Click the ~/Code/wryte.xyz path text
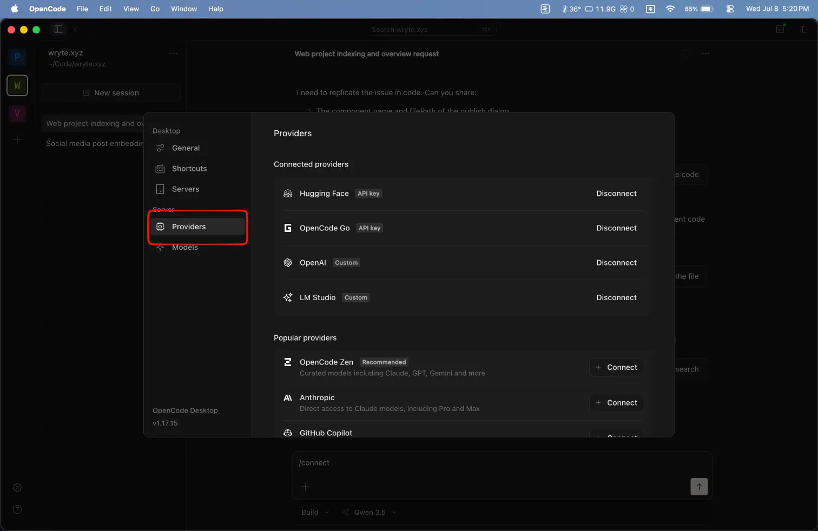The width and height of the screenshot is (818, 531). [x=77, y=64]
